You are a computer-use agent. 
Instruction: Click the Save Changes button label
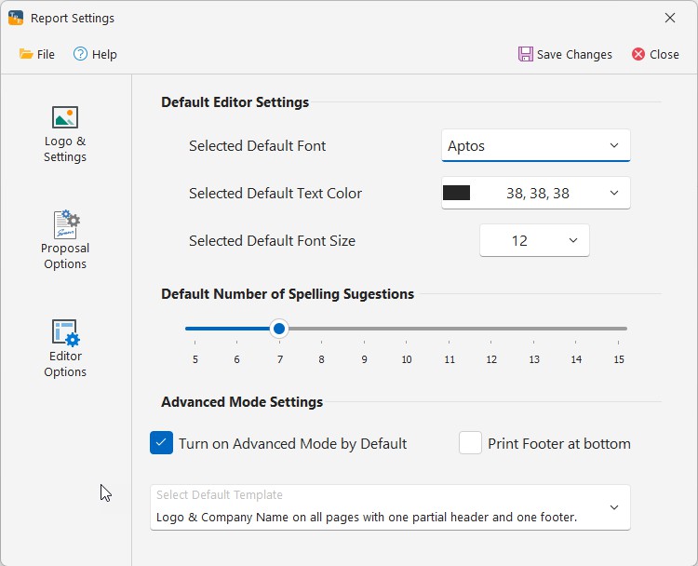click(574, 54)
